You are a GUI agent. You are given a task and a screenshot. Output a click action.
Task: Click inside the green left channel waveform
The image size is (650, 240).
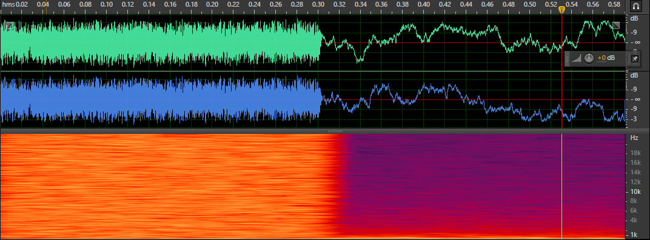pos(312,42)
